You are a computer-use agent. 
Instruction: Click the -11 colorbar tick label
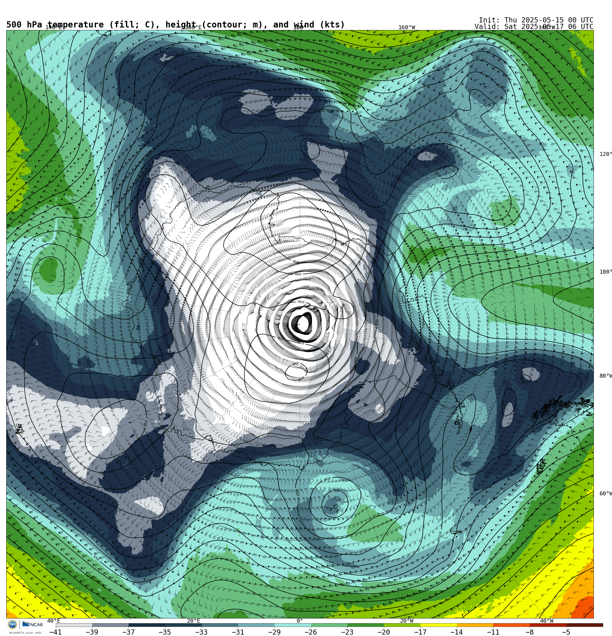coord(493,632)
